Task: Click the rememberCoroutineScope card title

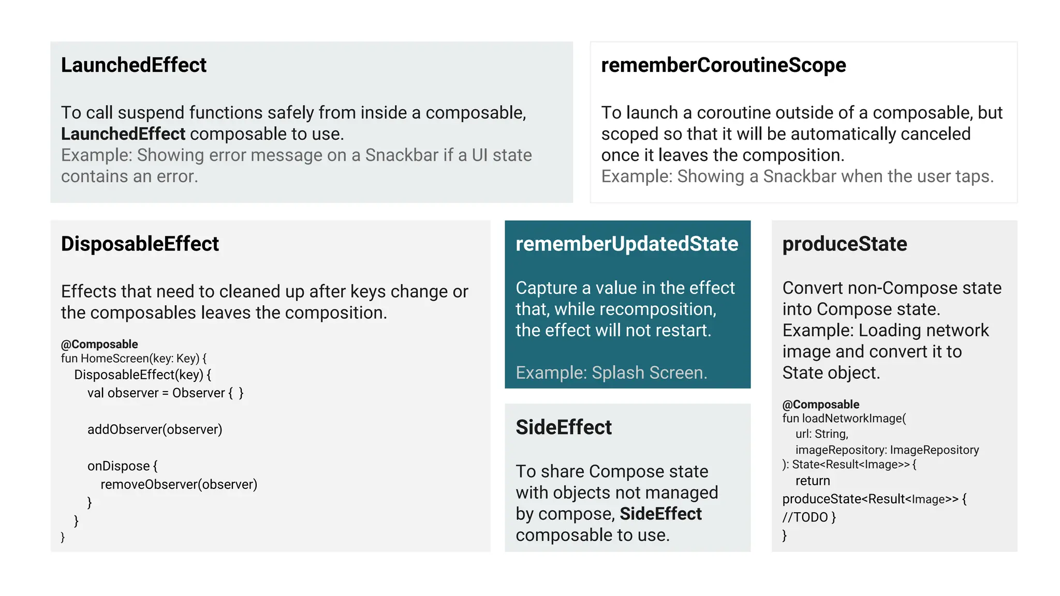Action: (723, 65)
